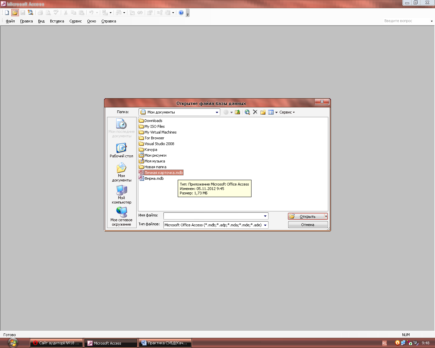Open Мои последние документы place

(122, 128)
